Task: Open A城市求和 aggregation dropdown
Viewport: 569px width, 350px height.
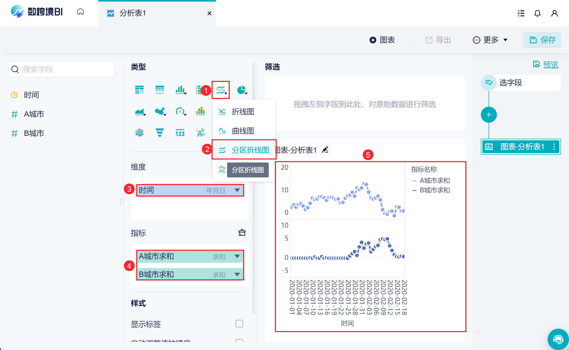Action: (x=237, y=256)
